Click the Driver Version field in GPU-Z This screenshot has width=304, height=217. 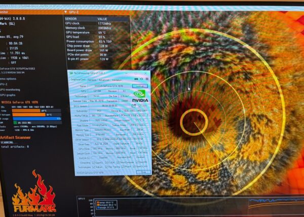click(119, 139)
